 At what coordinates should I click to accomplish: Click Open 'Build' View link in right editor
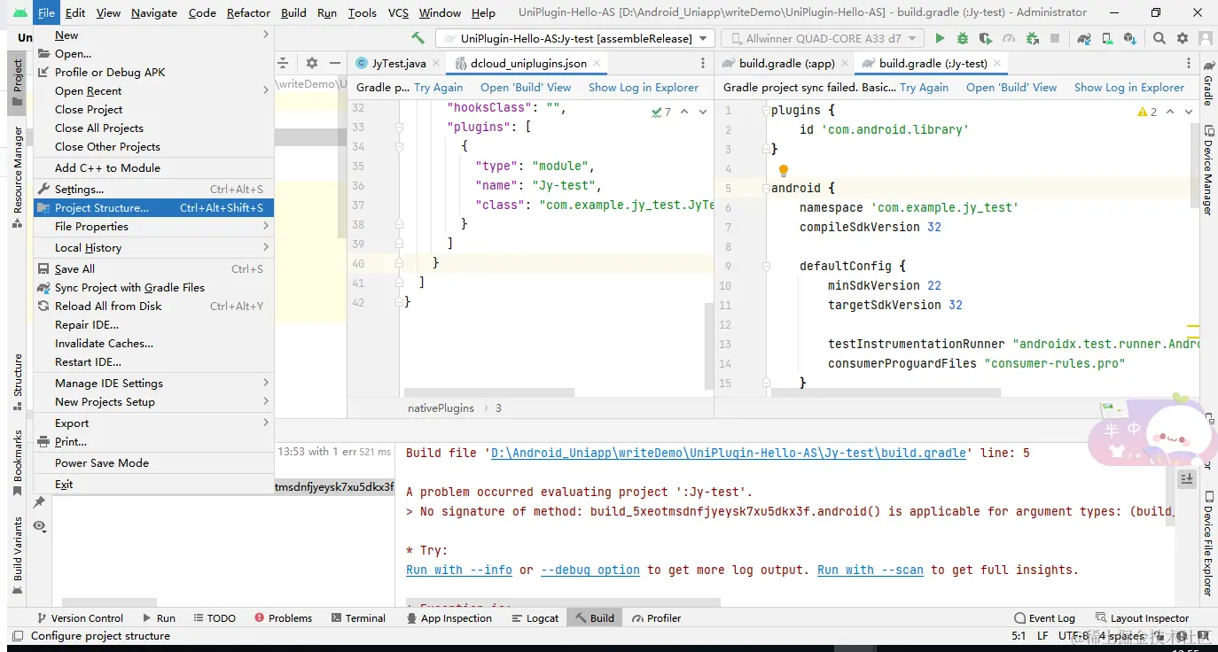1011,87
